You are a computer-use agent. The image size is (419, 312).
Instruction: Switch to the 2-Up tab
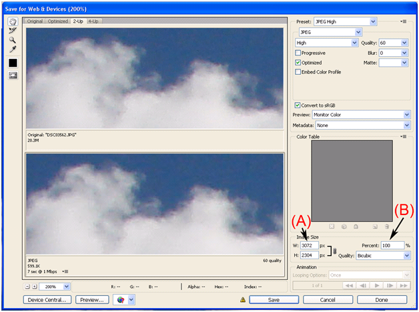coord(78,21)
